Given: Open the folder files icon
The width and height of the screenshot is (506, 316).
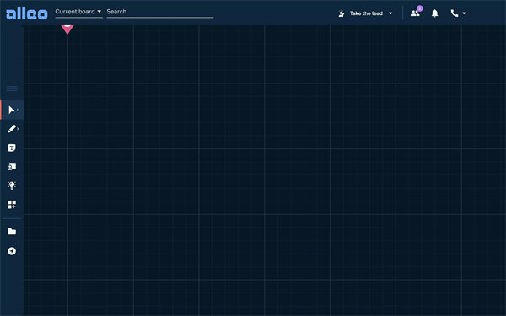Looking at the screenshot, I should pos(12,232).
